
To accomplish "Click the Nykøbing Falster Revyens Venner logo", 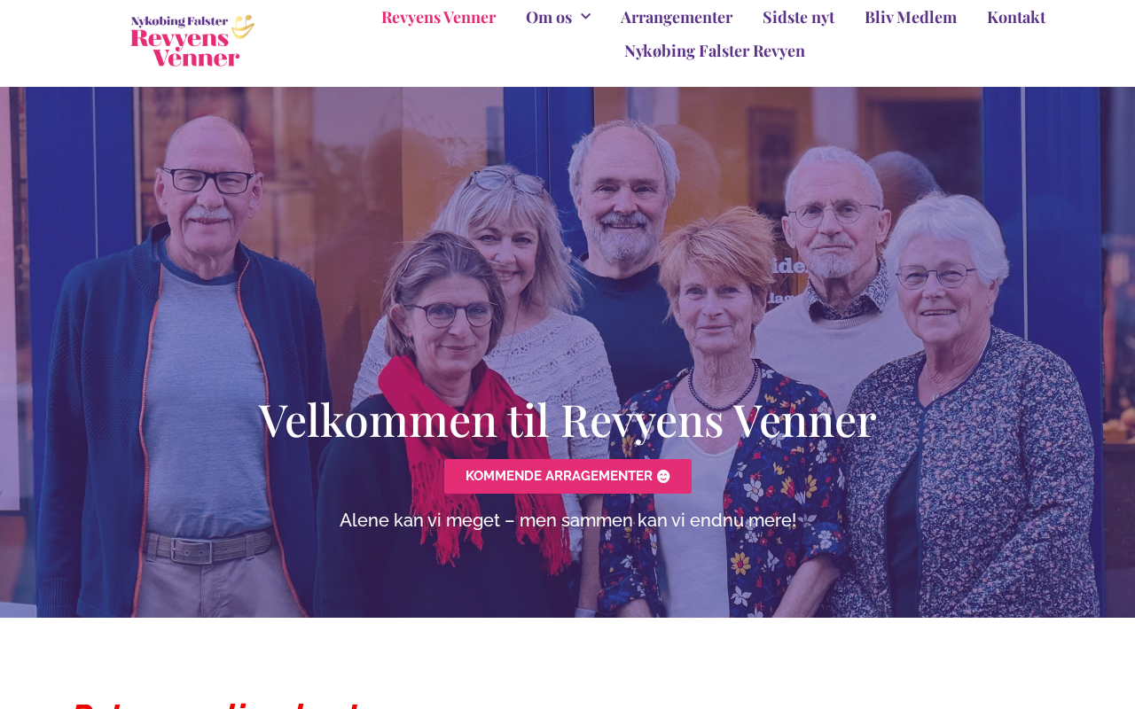I will [192, 41].
